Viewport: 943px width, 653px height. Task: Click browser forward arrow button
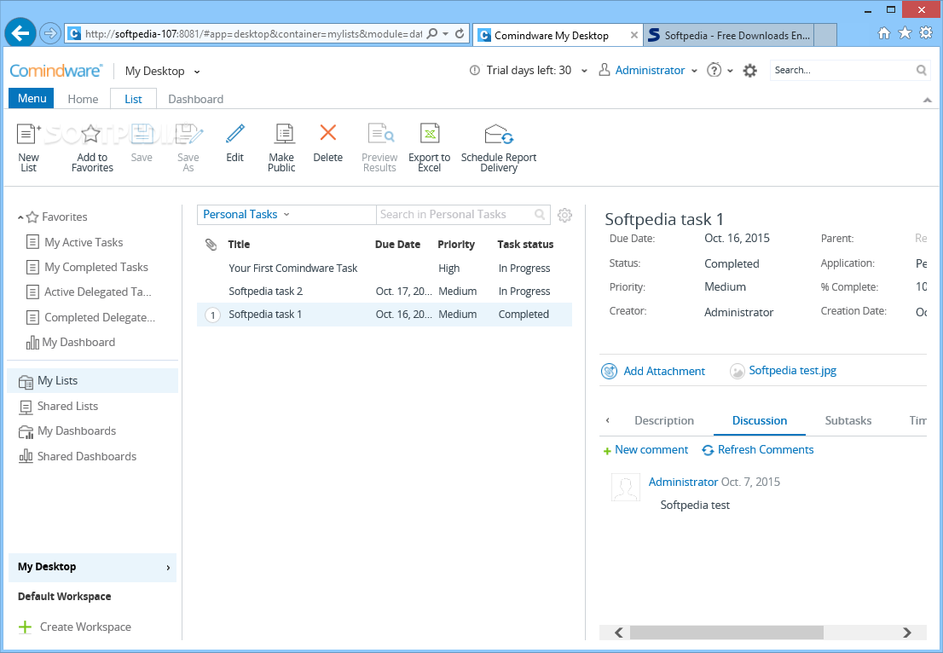[x=50, y=33]
